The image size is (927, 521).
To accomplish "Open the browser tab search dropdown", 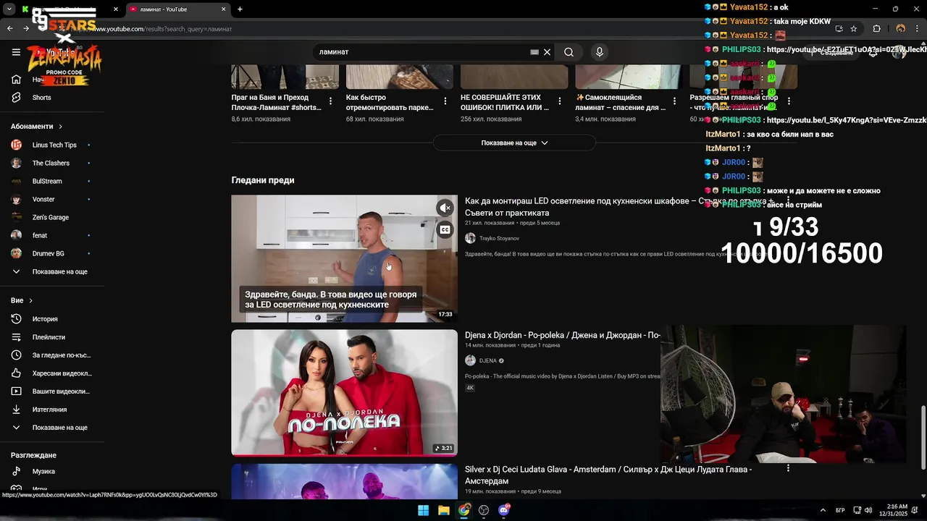I will coord(9,9).
